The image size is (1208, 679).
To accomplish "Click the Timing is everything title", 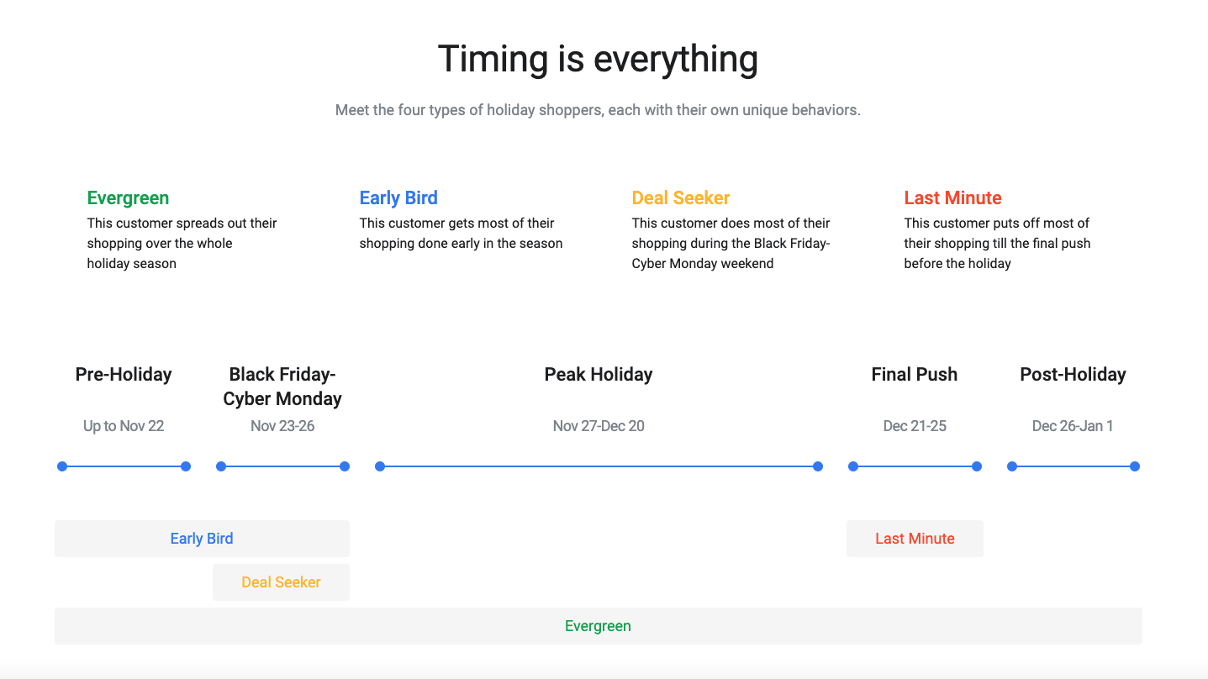I will point(598,60).
